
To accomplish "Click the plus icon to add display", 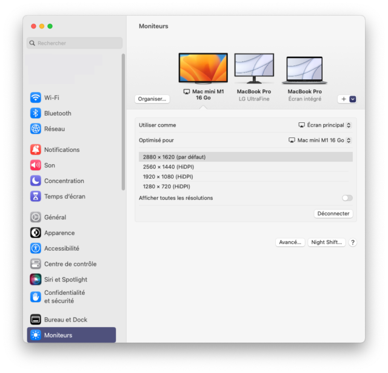I will (x=344, y=99).
